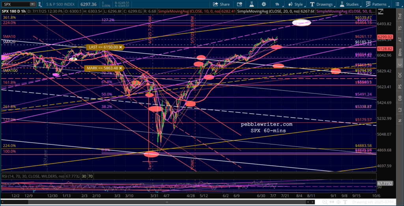The image size is (404, 206).
Task: Click the $5491.24 Fibonacci level label
Action: point(363,94)
